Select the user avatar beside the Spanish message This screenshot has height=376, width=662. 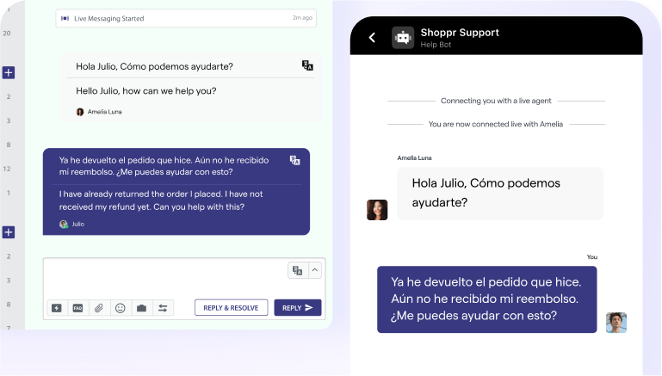pyautogui.click(x=616, y=323)
